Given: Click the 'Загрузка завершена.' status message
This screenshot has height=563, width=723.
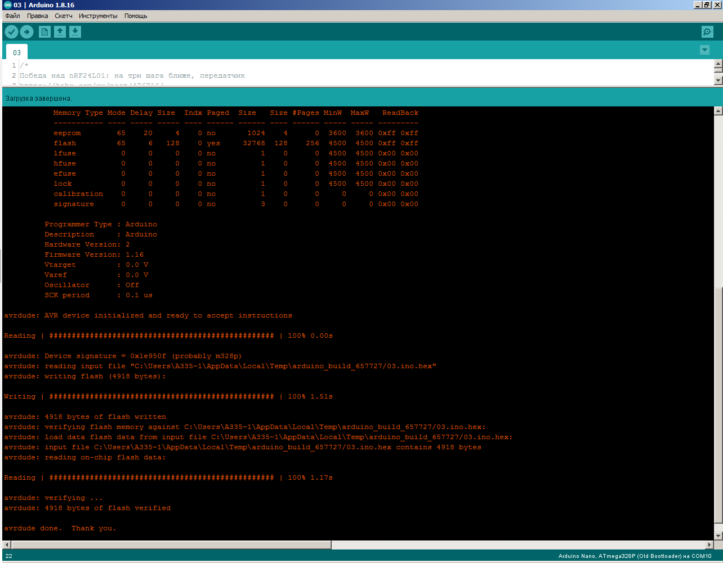Looking at the screenshot, I should pyautogui.click(x=39, y=99).
